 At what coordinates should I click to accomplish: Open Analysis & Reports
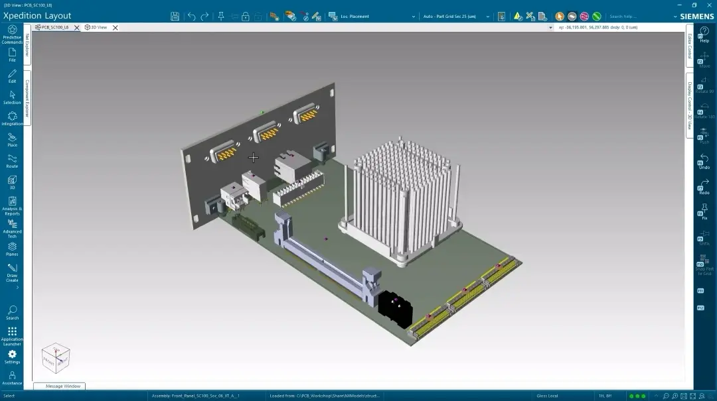(12, 205)
